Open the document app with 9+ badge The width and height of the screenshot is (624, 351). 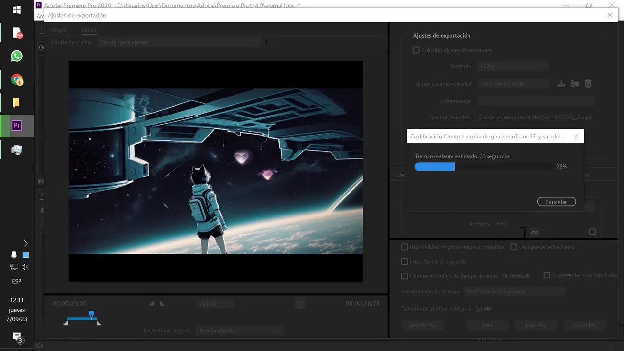(x=17, y=33)
